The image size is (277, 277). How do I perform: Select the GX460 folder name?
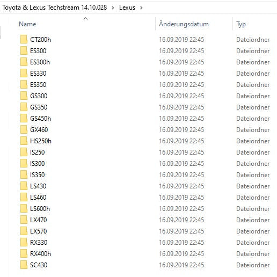[x=39, y=130]
